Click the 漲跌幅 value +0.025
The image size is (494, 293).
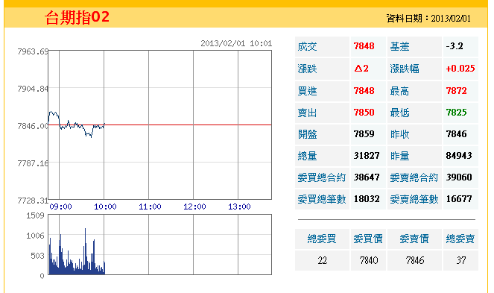coord(460,69)
